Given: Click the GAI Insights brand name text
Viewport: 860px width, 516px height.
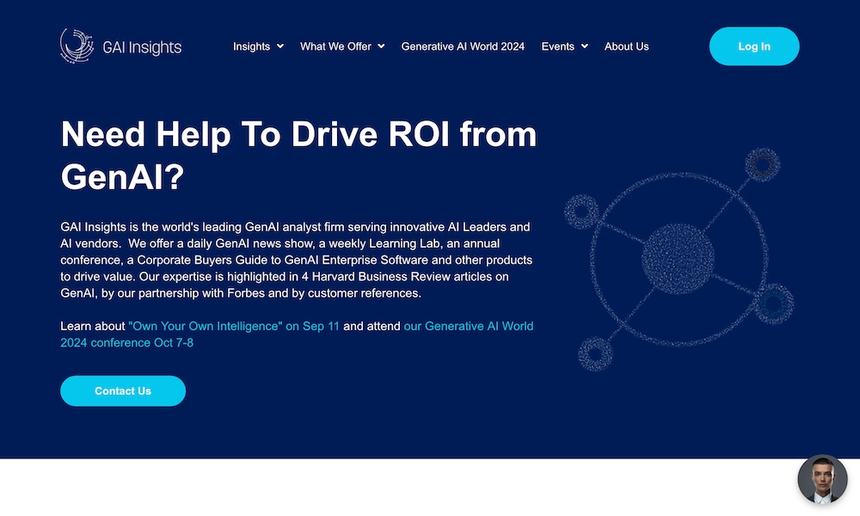Looking at the screenshot, I should 142,47.
